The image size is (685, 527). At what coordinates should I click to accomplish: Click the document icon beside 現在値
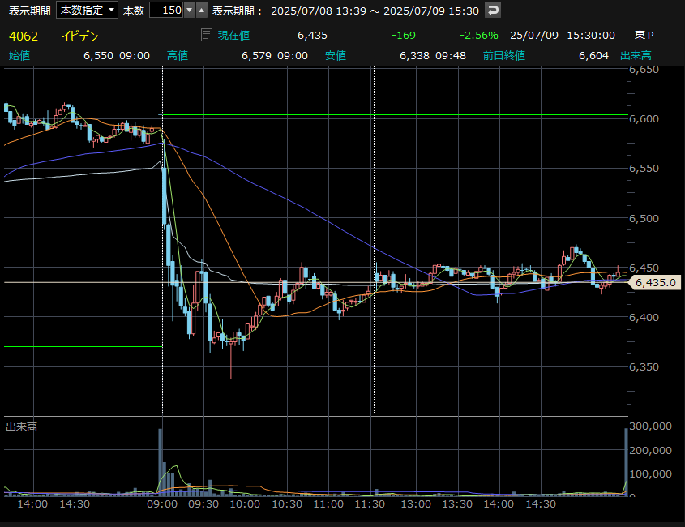pos(206,36)
